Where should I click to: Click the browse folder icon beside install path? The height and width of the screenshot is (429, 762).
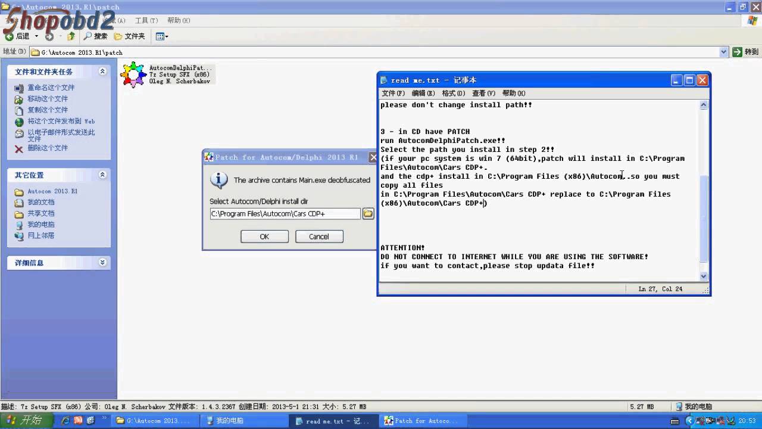pos(368,214)
